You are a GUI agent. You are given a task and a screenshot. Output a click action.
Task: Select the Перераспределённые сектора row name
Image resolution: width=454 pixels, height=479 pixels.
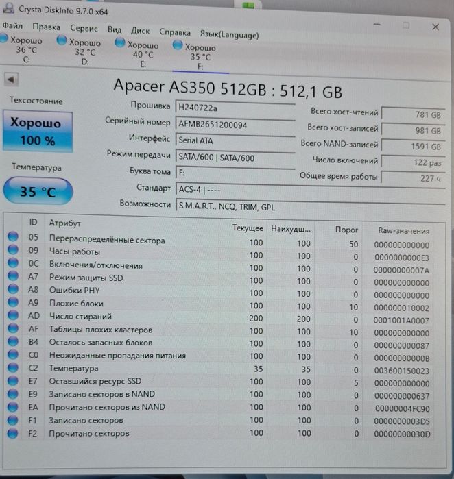click(107, 239)
